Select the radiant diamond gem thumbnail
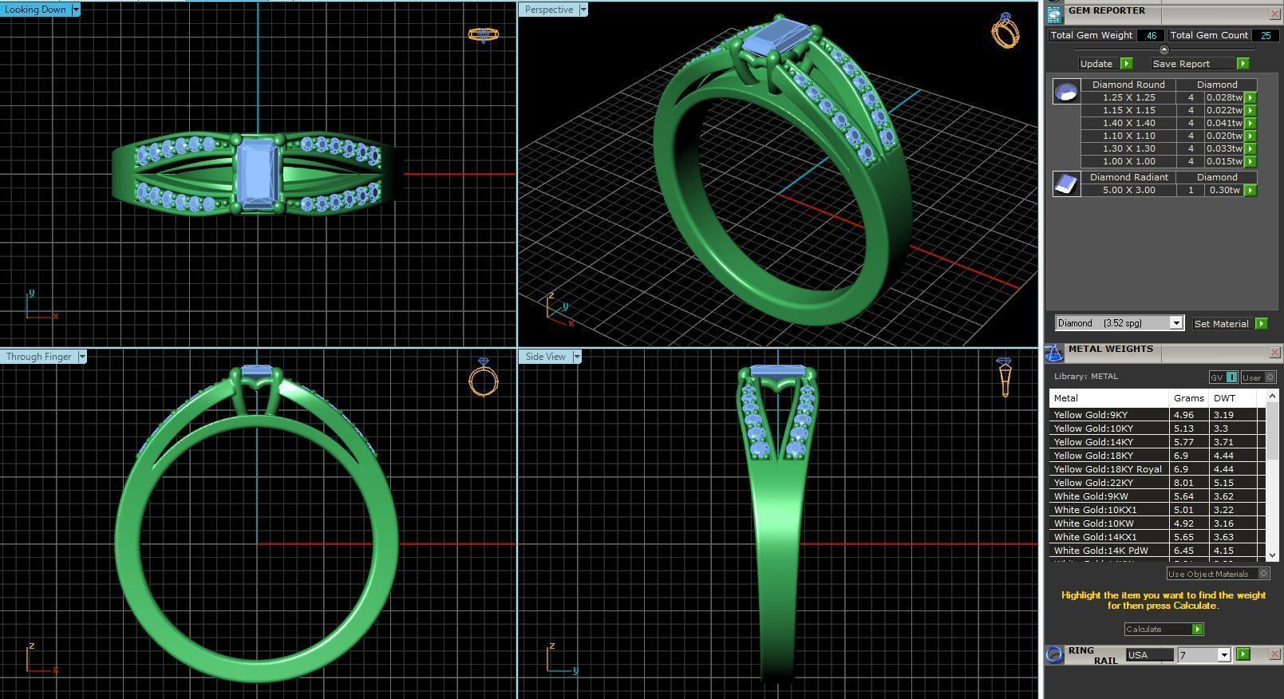Image resolution: width=1284 pixels, height=699 pixels. tap(1066, 184)
